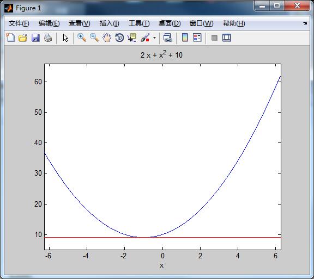Viewport: 314px width, 279px height.
Task: Click the x-axis tick label 2
Action: 200,256
